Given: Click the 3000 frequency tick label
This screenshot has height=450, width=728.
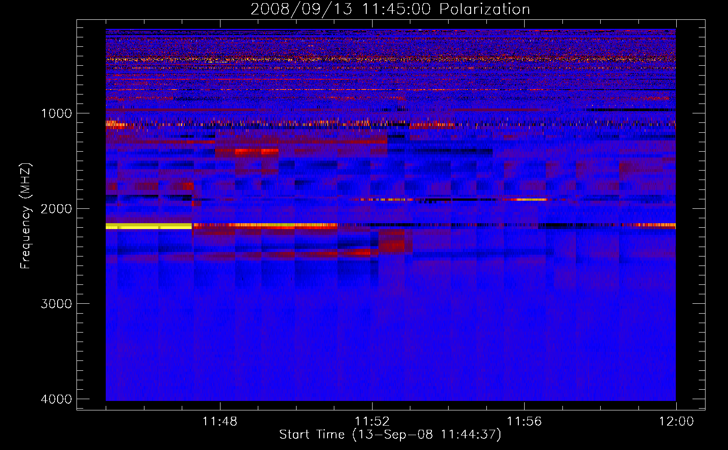Looking at the screenshot, I should (56, 304).
